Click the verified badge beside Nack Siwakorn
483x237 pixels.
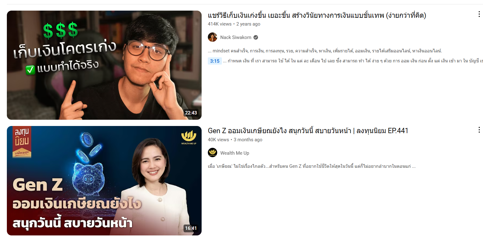[x=256, y=37]
